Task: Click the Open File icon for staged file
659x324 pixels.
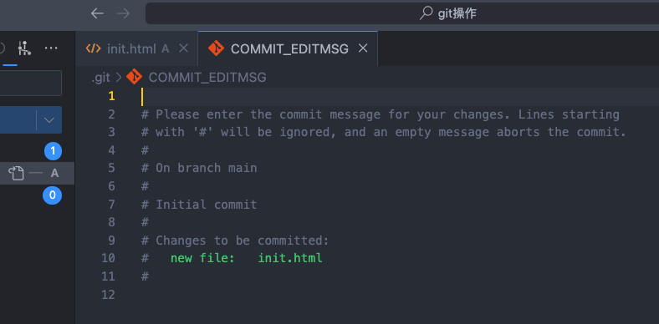Action: (17, 173)
